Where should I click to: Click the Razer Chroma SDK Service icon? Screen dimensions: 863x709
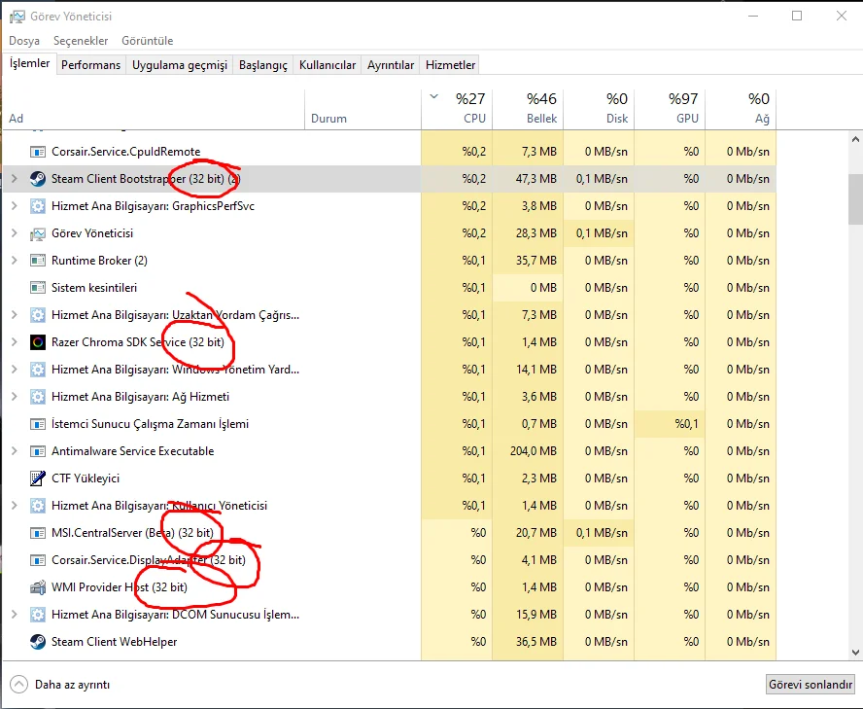(x=38, y=342)
